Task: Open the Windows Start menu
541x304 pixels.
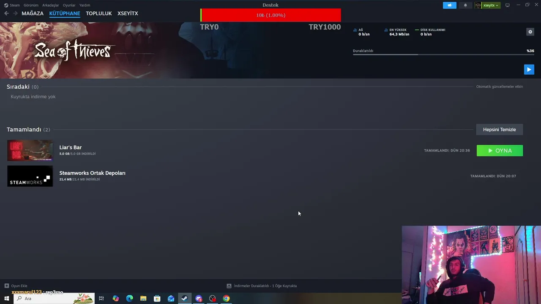Action: tap(6, 299)
